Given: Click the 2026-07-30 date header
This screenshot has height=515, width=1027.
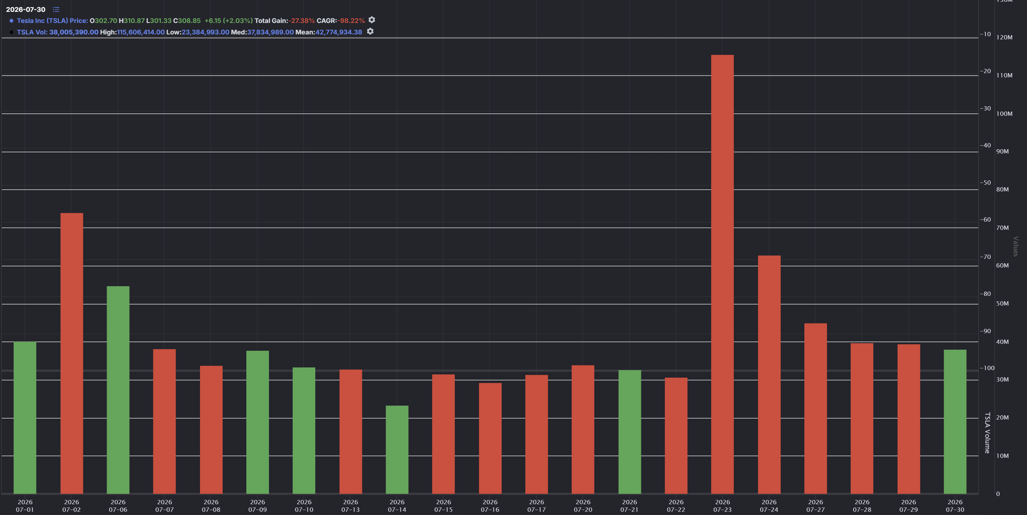Looking at the screenshot, I should click(x=25, y=9).
